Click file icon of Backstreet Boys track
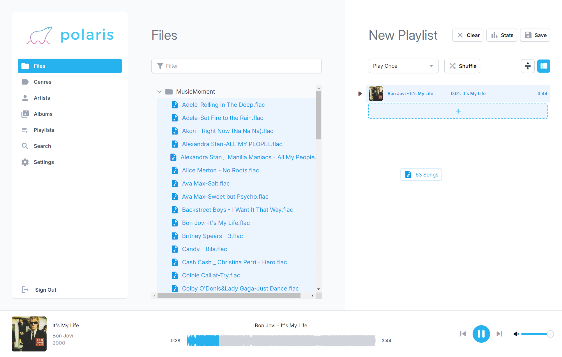 coord(175,210)
